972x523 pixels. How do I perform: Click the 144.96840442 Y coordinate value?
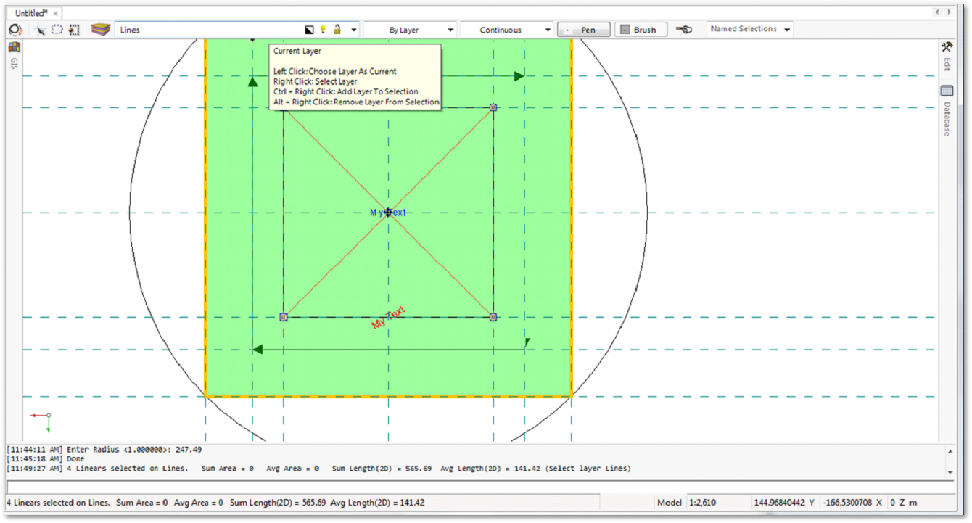(784, 503)
